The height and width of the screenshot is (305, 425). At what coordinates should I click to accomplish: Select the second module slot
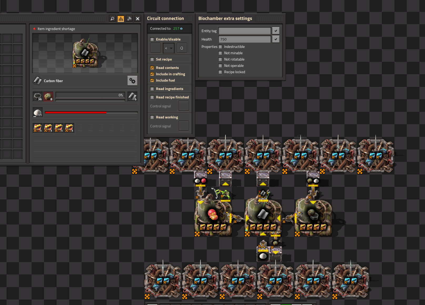click(x=48, y=128)
